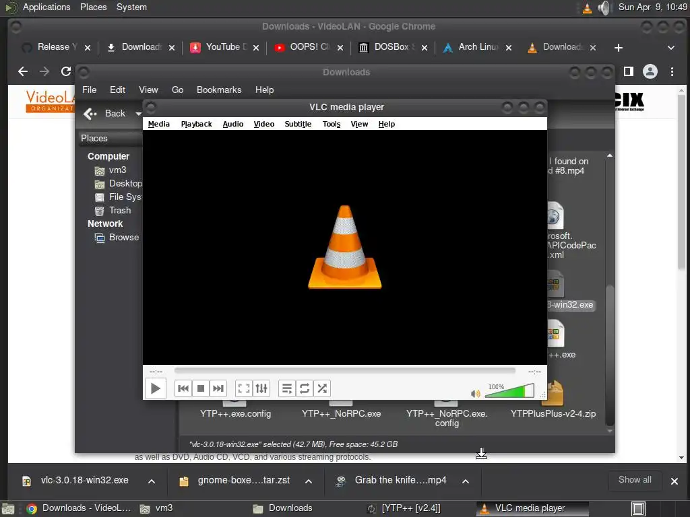Go back in Chrome browser
Image resolution: width=690 pixels, height=517 pixels.
tap(23, 71)
